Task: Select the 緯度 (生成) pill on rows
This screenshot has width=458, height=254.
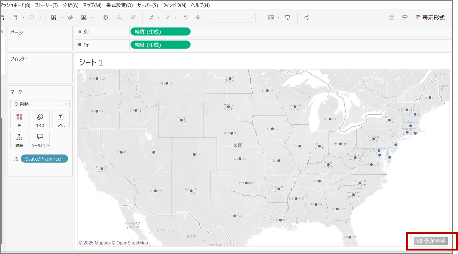Action: click(x=160, y=45)
